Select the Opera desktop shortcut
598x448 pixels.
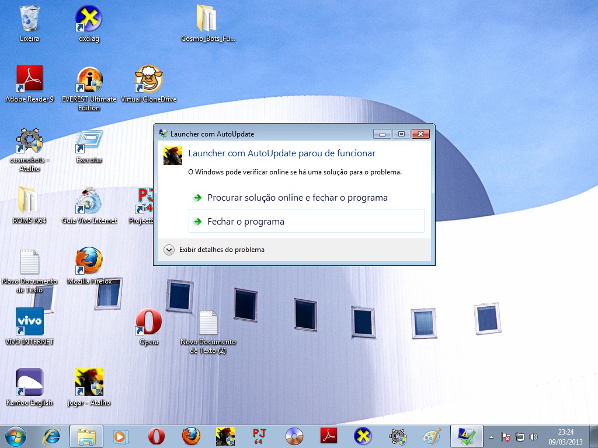tap(148, 323)
